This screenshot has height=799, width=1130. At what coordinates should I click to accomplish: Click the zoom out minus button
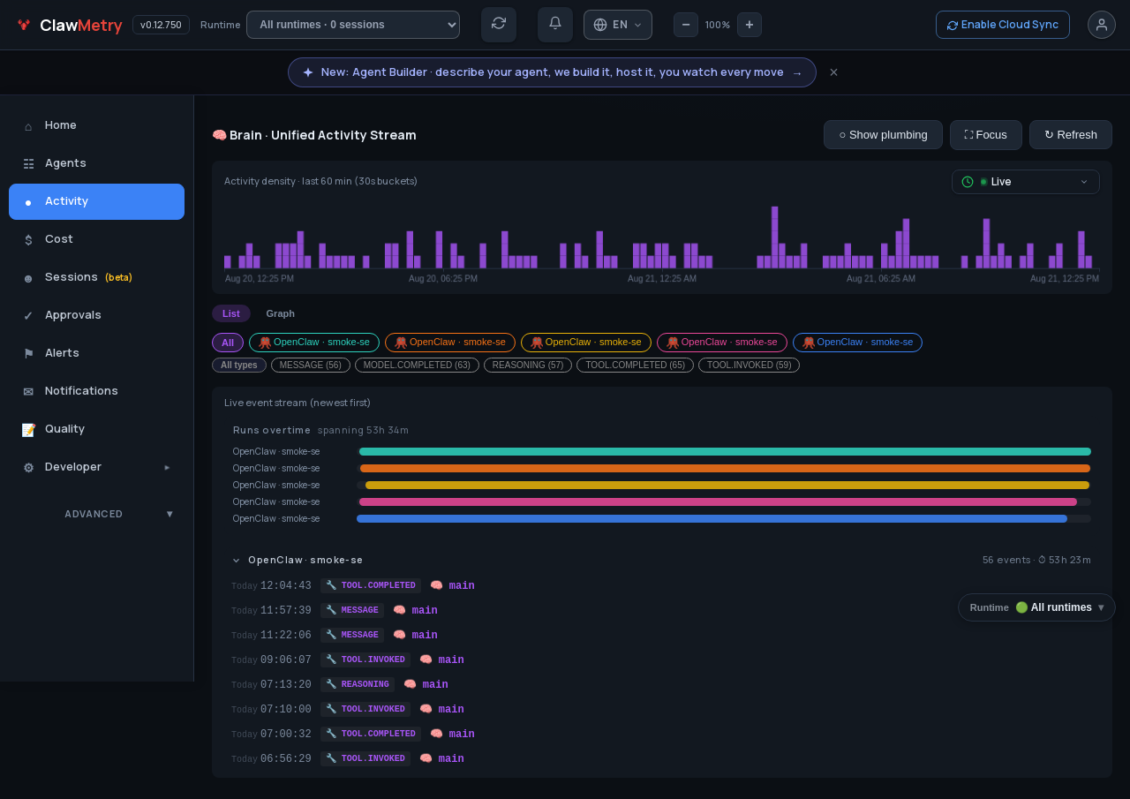pos(686,25)
